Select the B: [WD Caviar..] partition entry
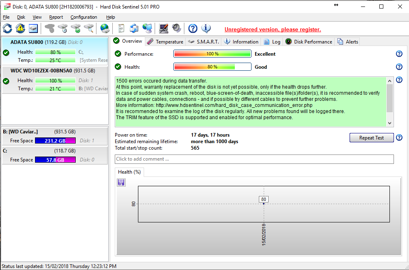 (x=55, y=136)
